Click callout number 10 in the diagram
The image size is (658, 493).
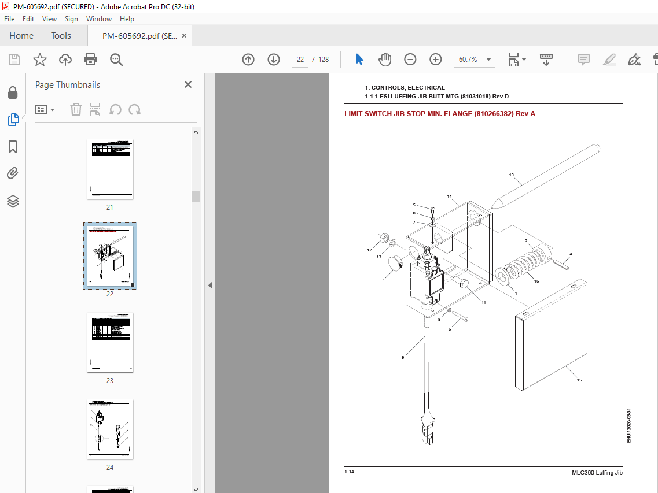pyautogui.click(x=511, y=175)
